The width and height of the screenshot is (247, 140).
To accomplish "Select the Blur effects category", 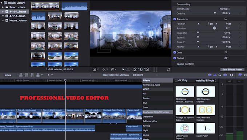I will click(158, 103).
